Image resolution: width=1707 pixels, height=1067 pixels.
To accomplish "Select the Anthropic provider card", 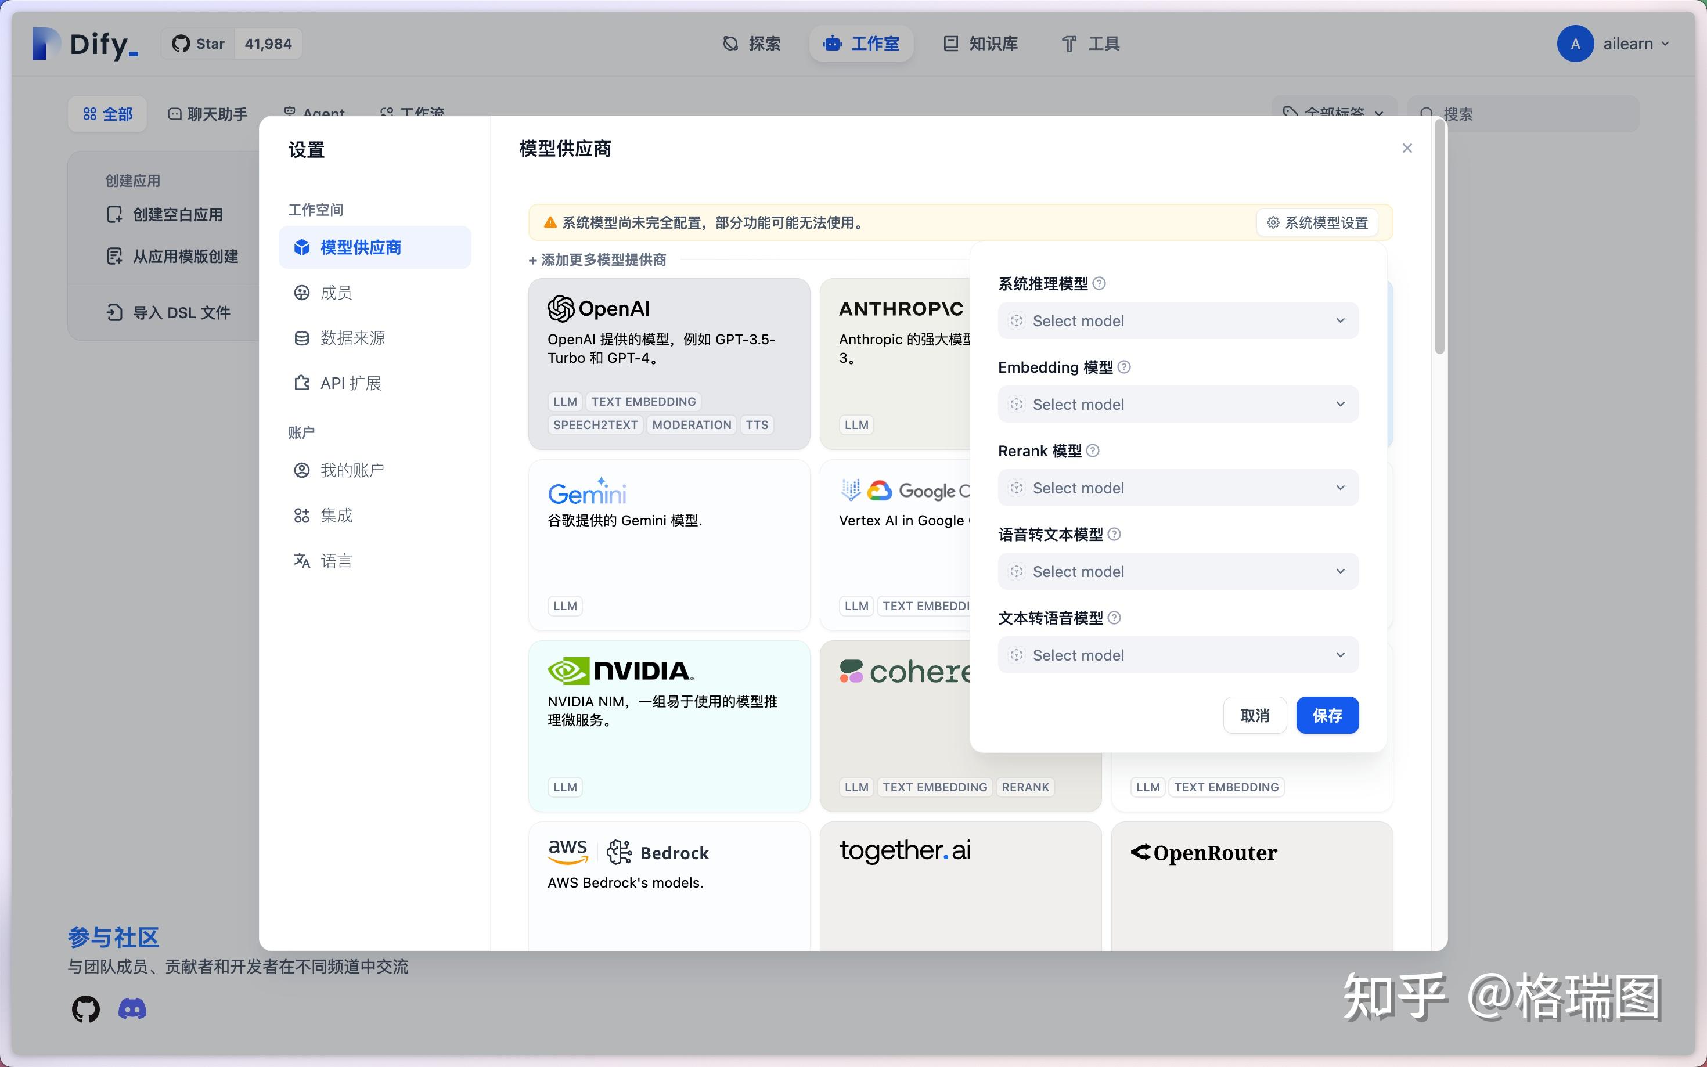I will (x=895, y=363).
